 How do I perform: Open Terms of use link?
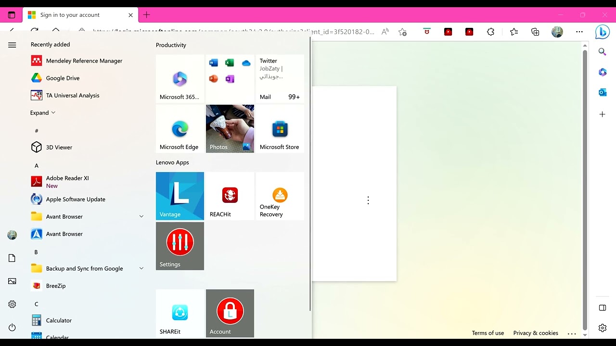(x=488, y=333)
